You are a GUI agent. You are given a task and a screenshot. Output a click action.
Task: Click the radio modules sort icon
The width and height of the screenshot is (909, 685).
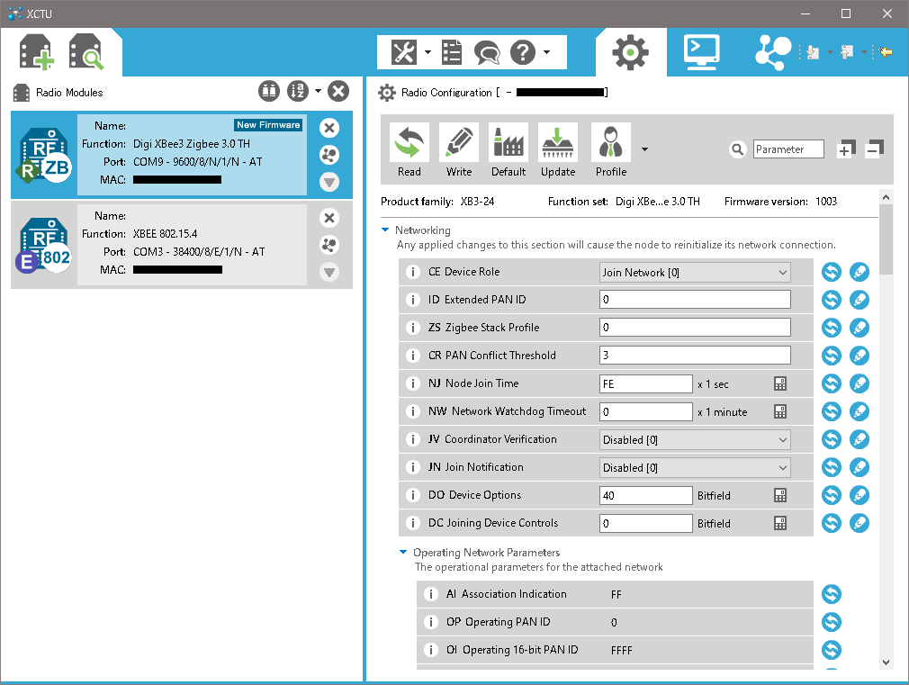click(x=298, y=91)
